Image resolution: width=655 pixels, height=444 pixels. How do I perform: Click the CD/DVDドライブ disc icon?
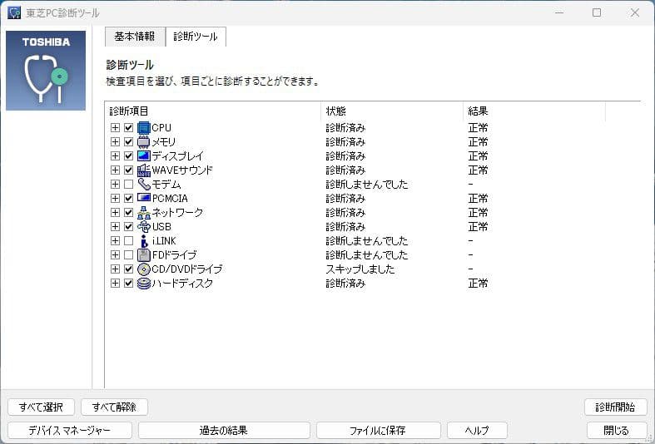(144, 269)
